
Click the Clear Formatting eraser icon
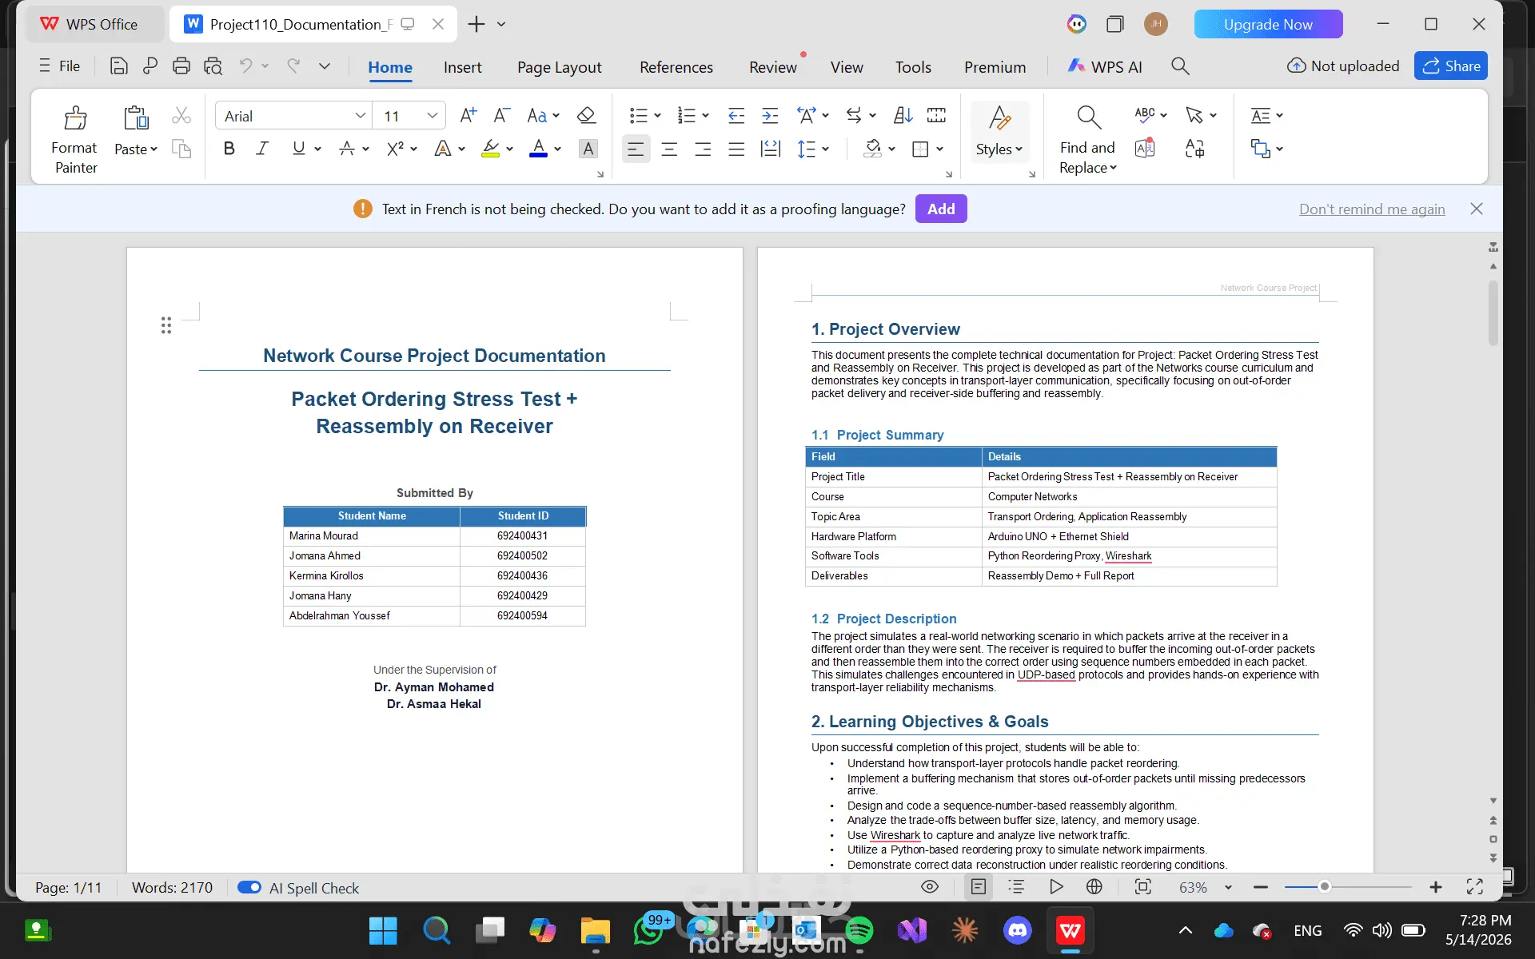(x=586, y=116)
